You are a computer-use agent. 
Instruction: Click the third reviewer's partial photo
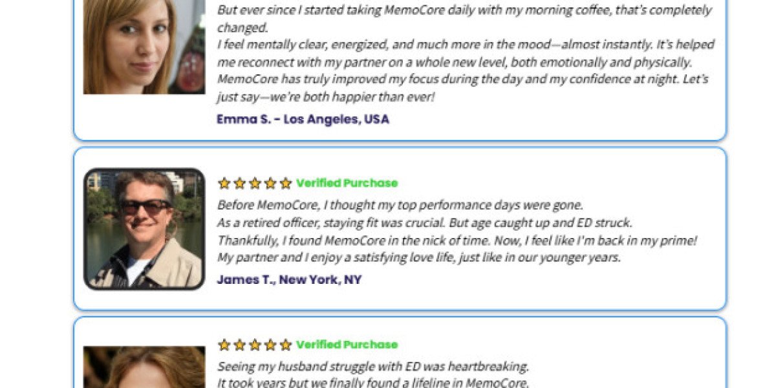(x=144, y=367)
